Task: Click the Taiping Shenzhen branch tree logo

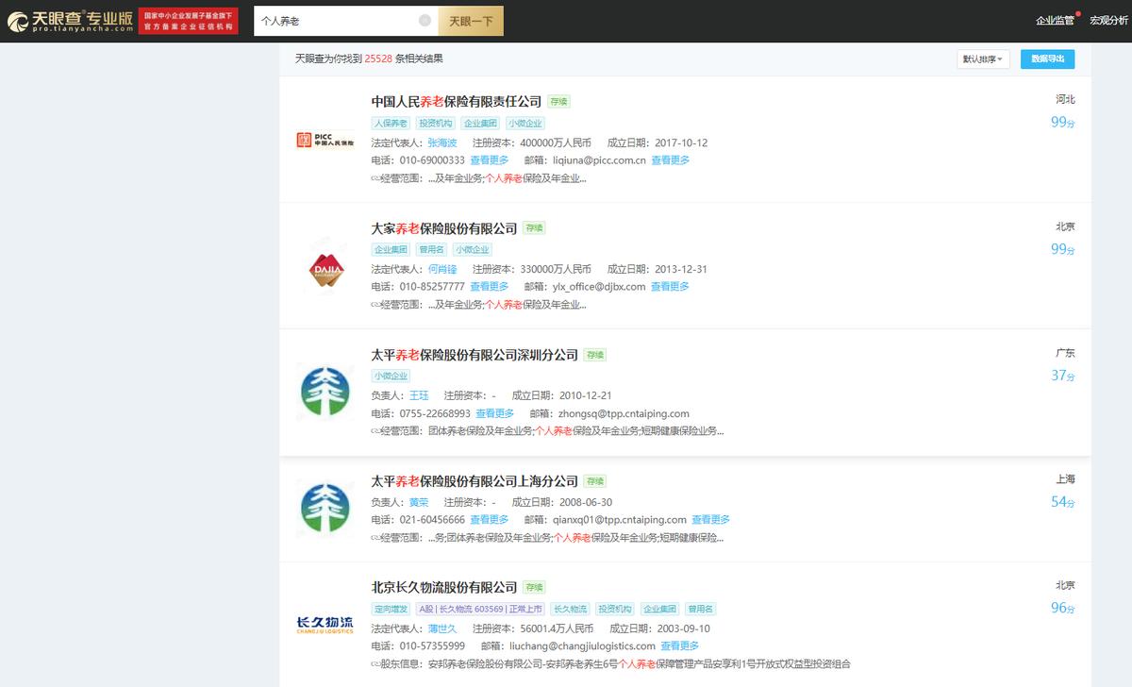Action: click(x=325, y=392)
